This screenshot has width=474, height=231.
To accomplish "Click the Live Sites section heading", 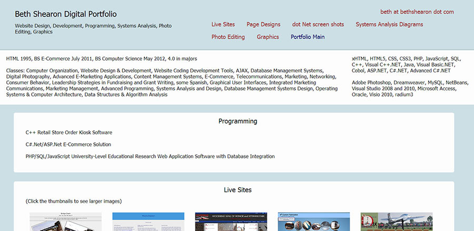I will coord(238,190).
